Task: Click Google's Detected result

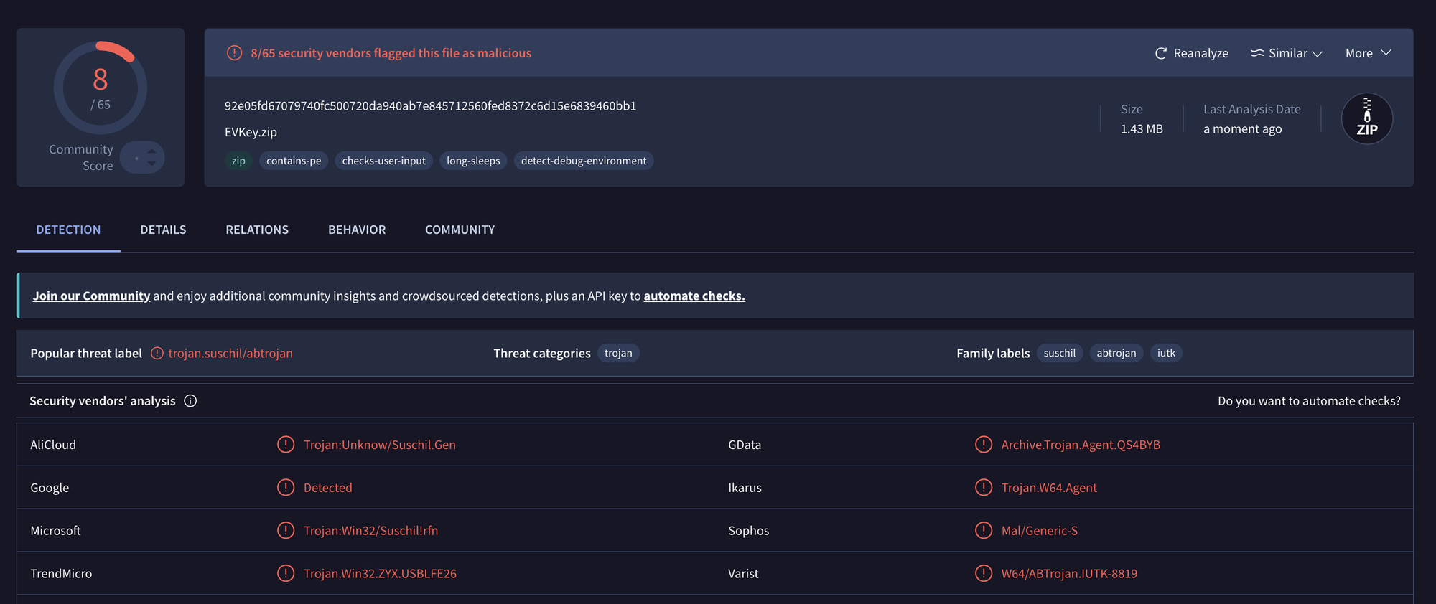Action: [x=328, y=488]
